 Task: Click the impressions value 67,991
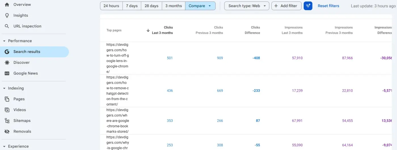click(297, 121)
